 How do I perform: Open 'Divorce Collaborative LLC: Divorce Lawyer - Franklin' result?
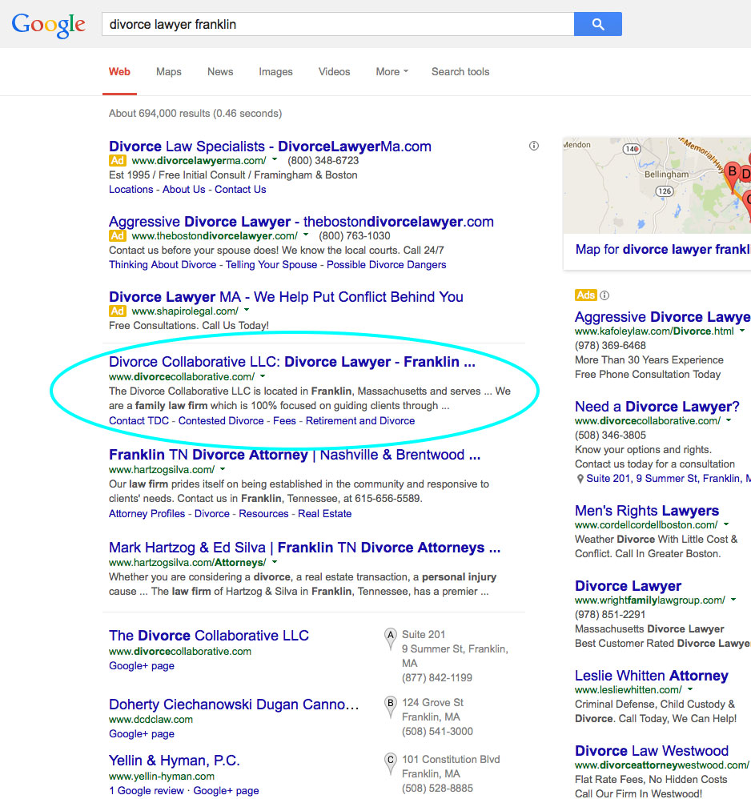tap(292, 362)
